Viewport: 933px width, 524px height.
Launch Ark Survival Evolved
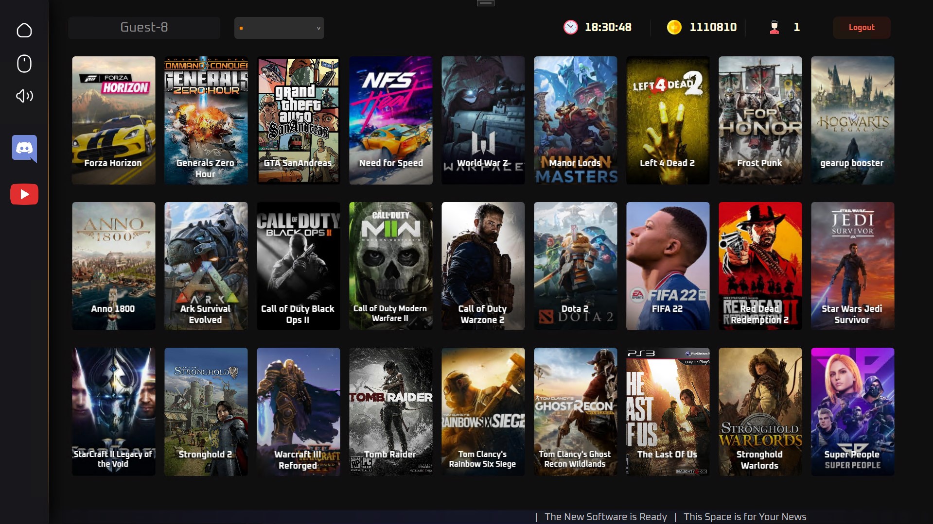[206, 266]
